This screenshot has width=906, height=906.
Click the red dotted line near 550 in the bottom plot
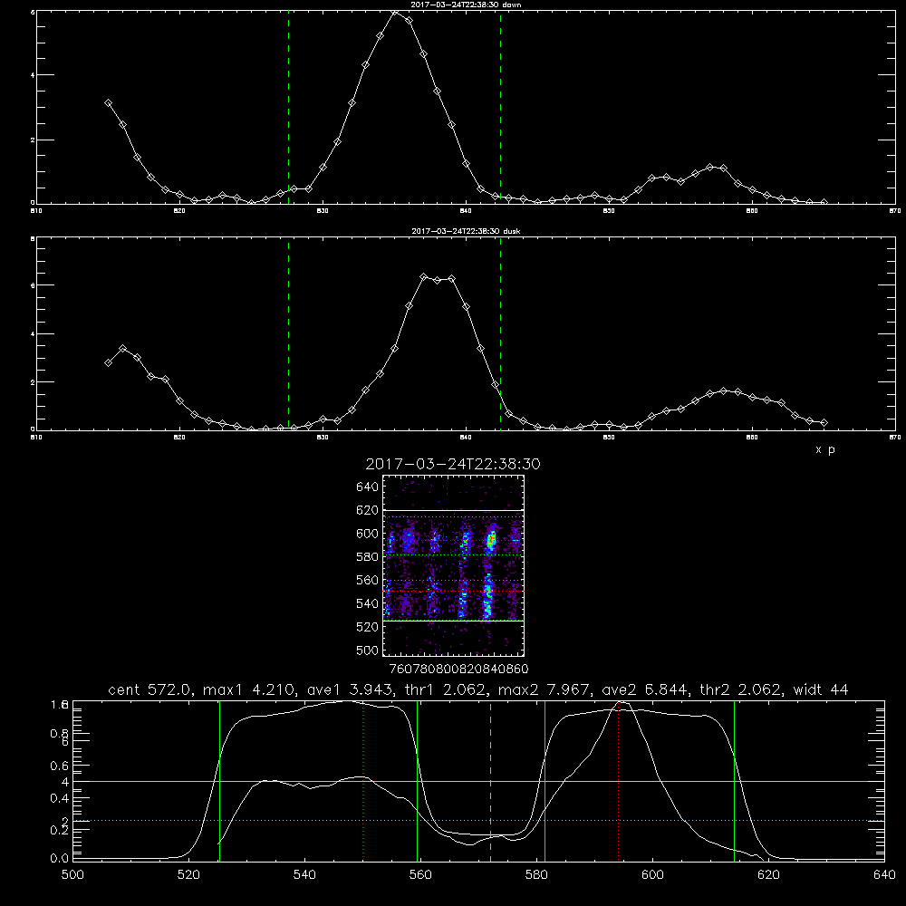point(363,780)
